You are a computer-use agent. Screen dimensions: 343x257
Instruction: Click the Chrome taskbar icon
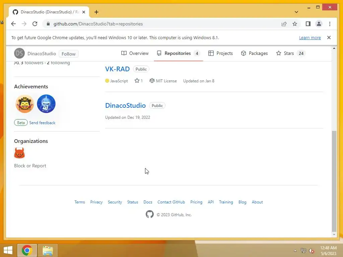27,250
